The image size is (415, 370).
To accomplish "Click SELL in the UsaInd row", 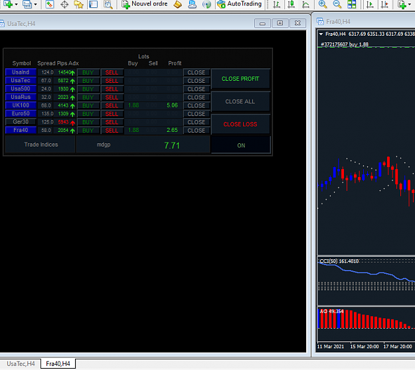I will point(112,72).
